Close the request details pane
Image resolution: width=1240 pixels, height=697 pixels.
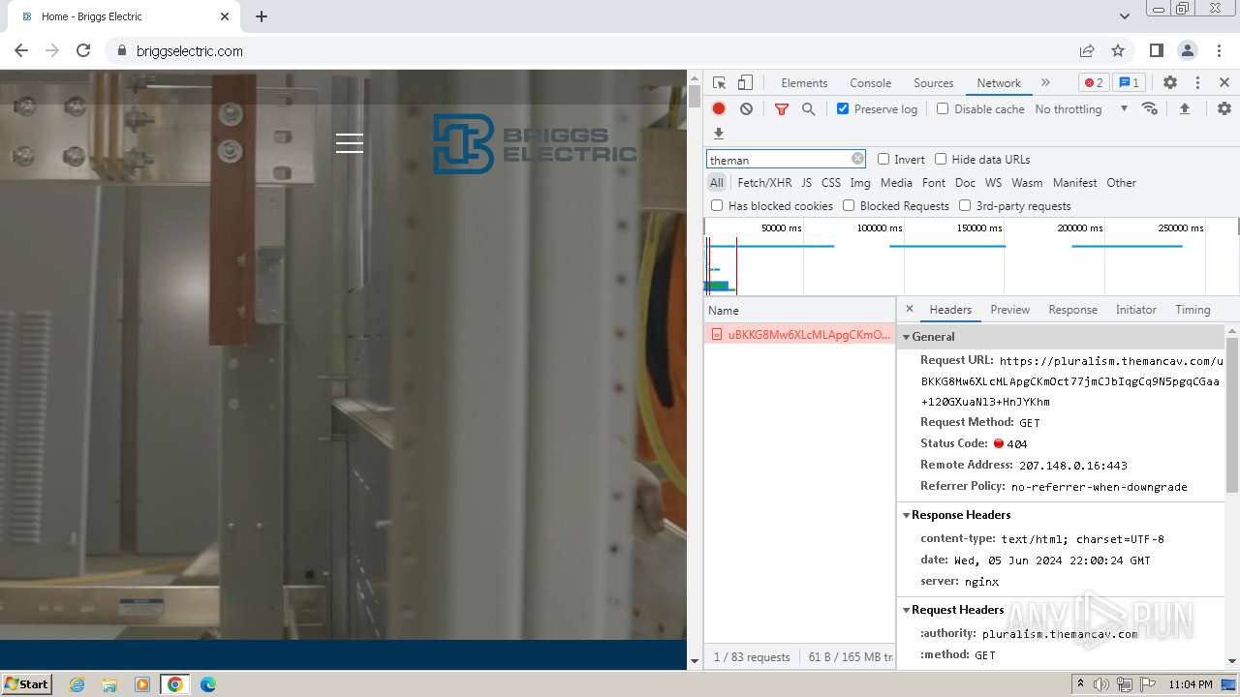point(909,309)
